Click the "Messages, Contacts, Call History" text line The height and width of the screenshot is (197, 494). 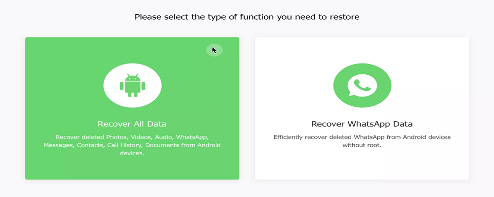pos(132,145)
